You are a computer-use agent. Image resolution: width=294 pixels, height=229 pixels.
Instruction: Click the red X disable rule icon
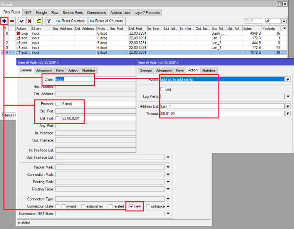tap(30, 21)
